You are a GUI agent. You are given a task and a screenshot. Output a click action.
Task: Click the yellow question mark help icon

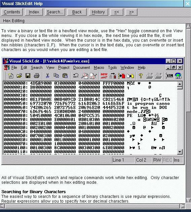point(141,76)
